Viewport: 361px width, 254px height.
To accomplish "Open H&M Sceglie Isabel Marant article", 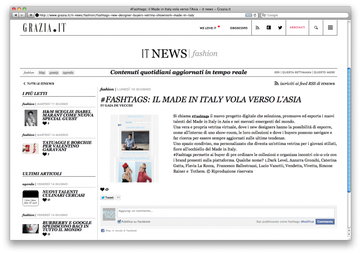I will pos(68,115).
